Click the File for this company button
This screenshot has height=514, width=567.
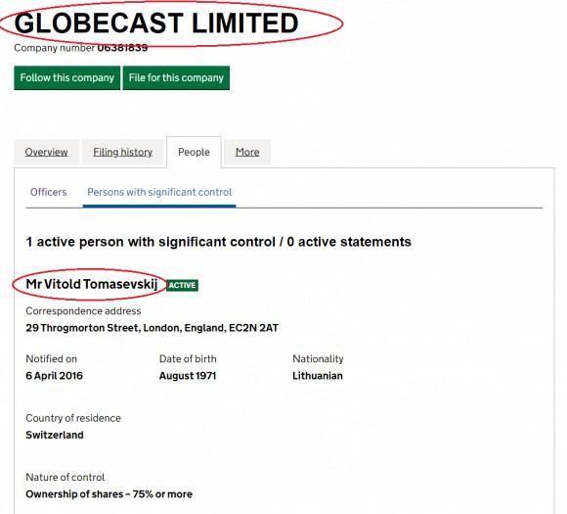[176, 78]
